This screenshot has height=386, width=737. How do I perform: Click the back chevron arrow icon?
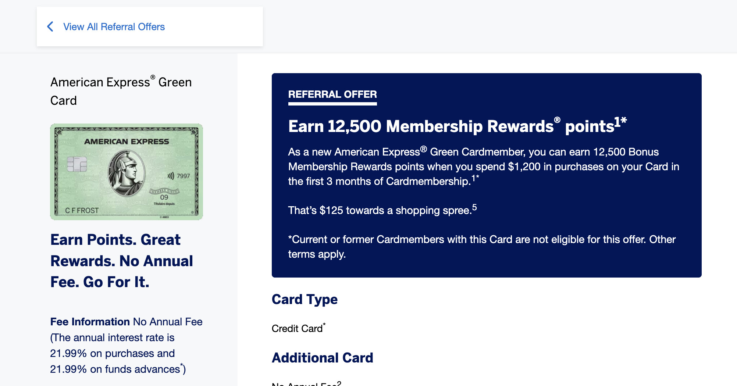click(x=50, y=26)
